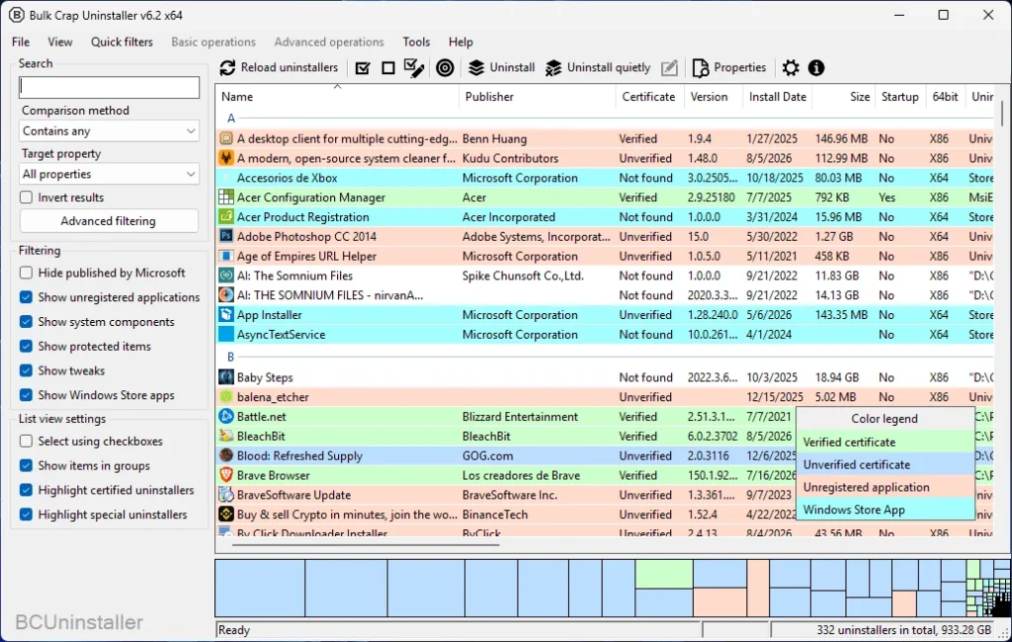This screenshot has width=1012, height=642.
Task: Select the AsyncTextService row
Action: [605, 334]
